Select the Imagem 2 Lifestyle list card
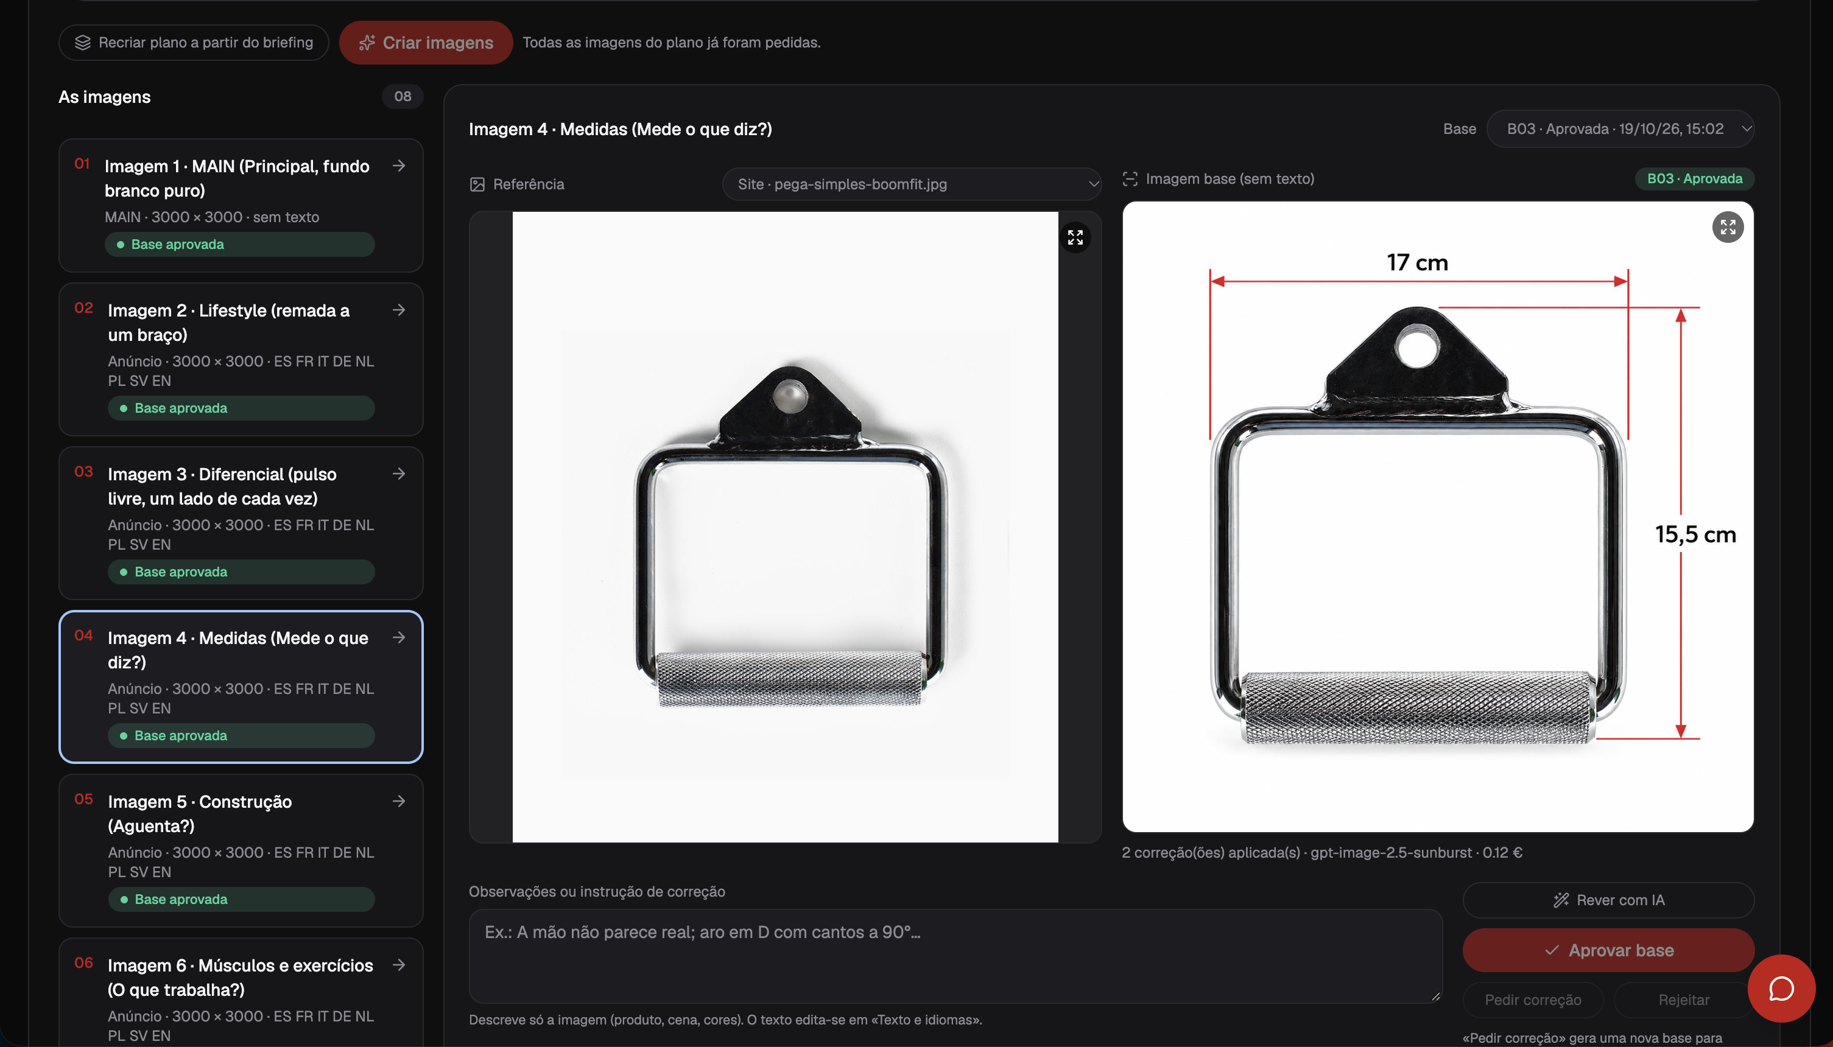The image size is (1833, 1047). 241,360
